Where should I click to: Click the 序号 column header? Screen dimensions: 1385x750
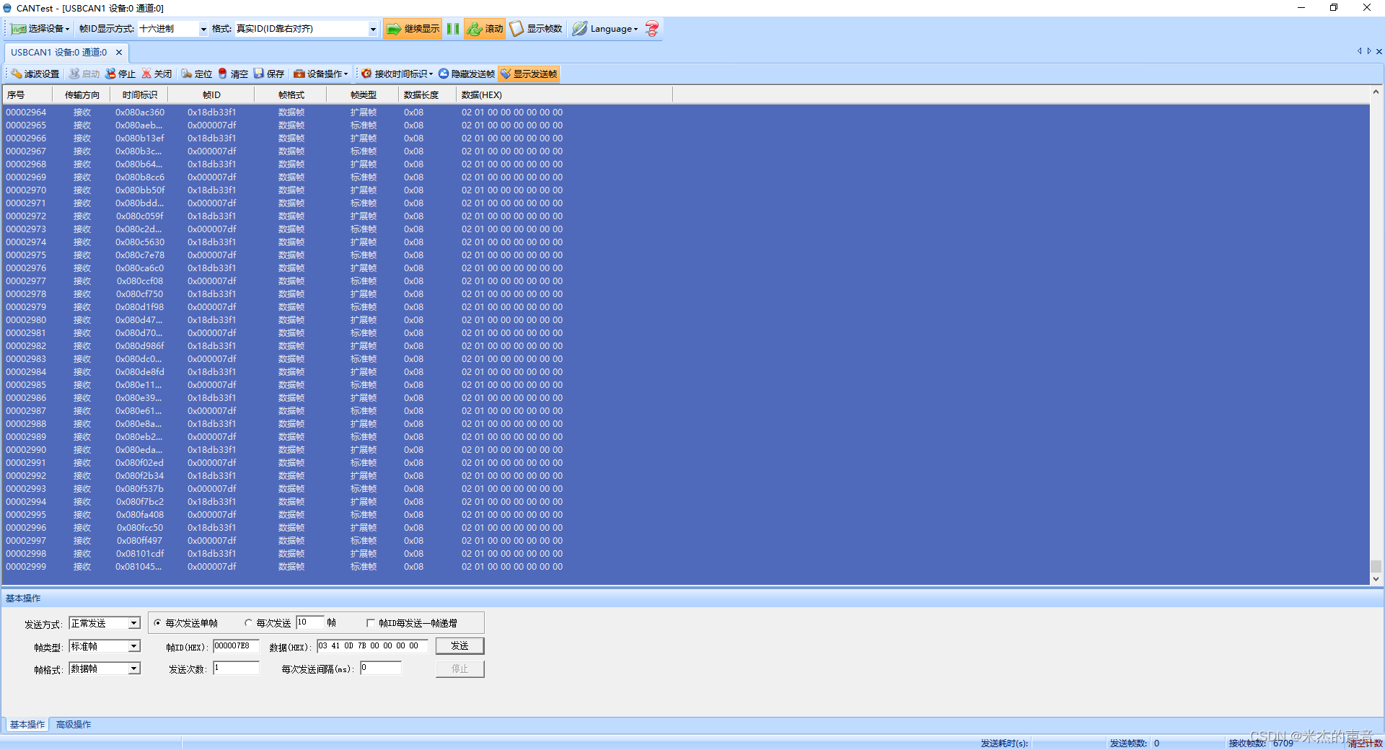pos(27,94)
